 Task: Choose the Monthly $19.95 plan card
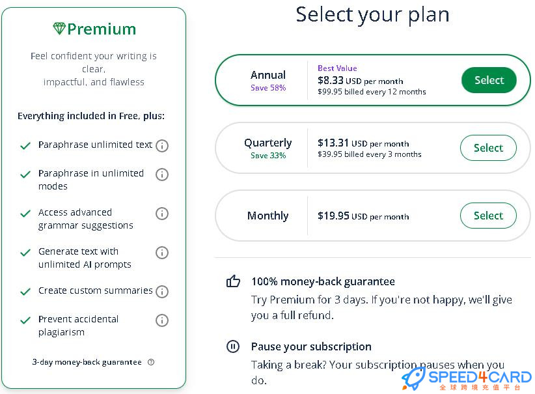[x=372, y=216]
